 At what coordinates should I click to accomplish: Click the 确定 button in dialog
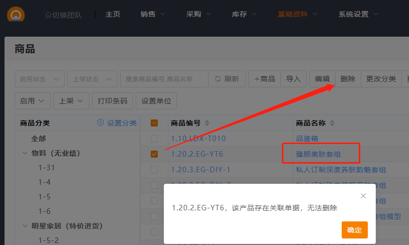pos(354,230)
